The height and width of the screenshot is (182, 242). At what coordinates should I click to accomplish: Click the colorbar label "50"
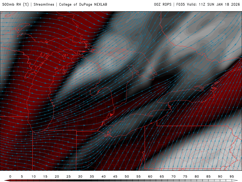pyautogui.click(x=127, y=177)
